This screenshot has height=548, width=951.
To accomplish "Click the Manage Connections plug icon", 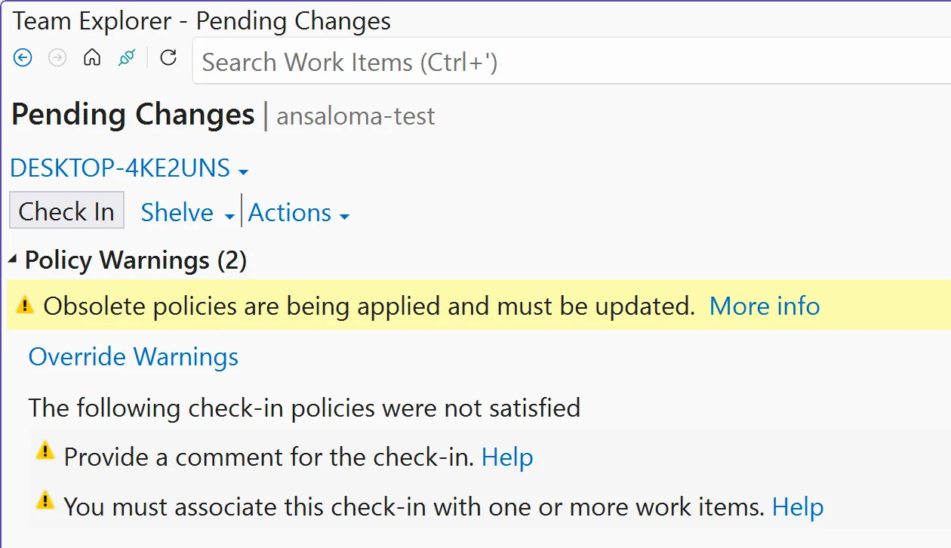I will pos(125,57).
